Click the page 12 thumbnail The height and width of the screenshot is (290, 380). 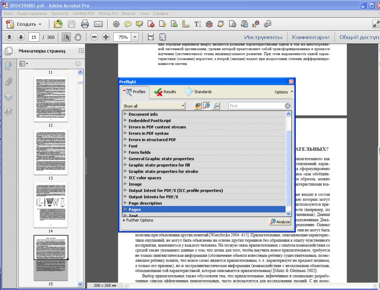tap(51, 99)
